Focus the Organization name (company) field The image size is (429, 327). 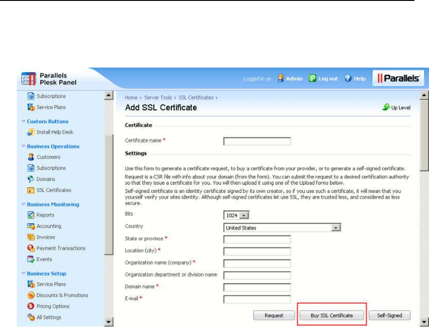tap(257, 264)
